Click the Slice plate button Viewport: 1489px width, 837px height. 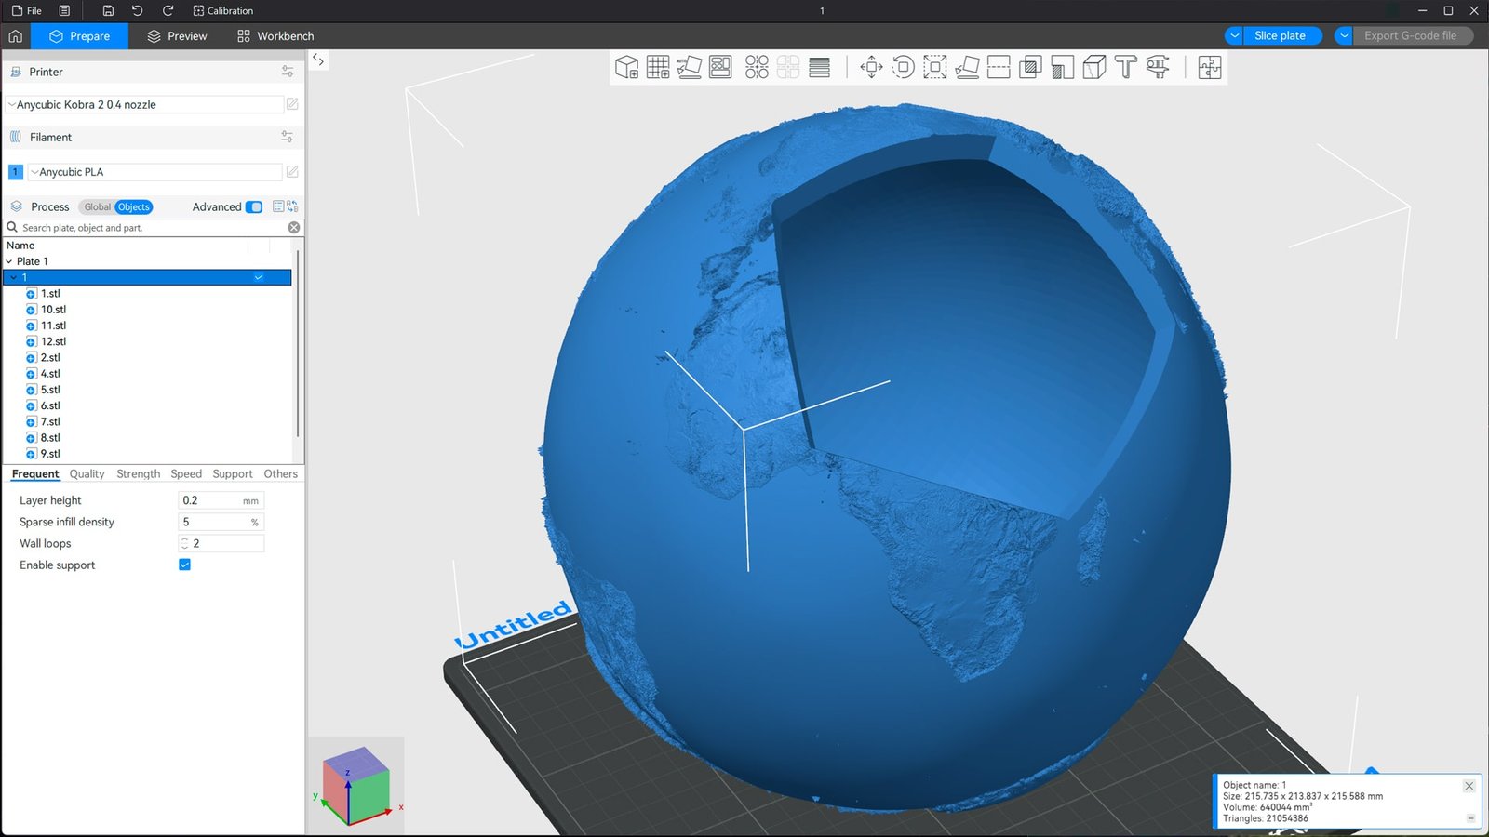[1280, 36]
